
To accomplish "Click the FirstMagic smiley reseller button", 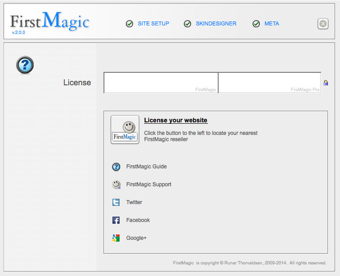I will (124, 130).
